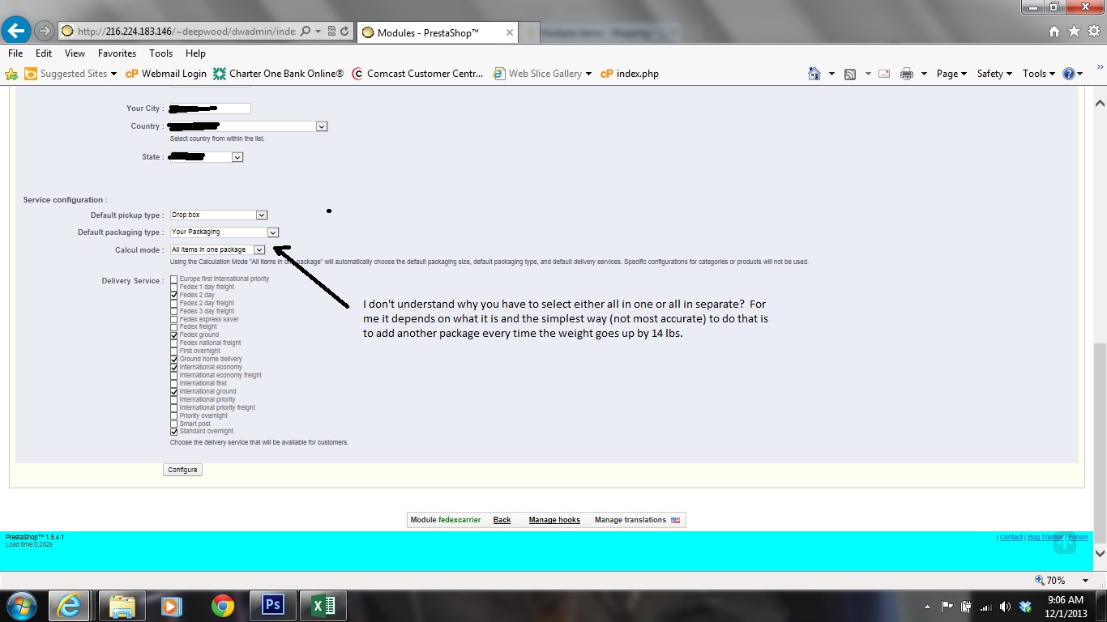Open the taskbar Google Chrome icon
Viewport: 1107px width, 622px height.
(x=223, y=605)
